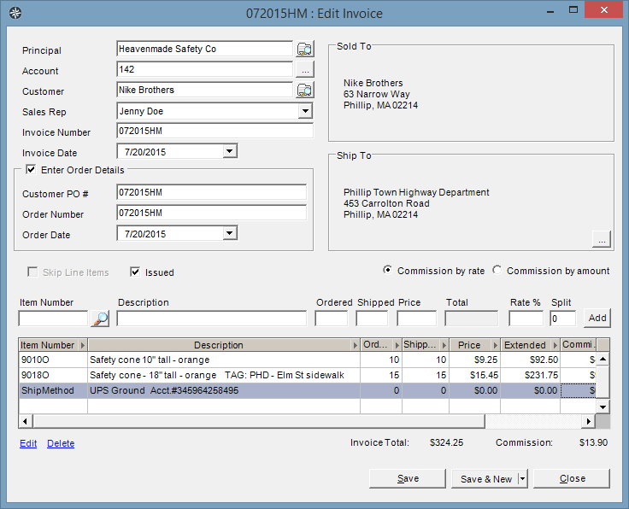
Task: Maximize the Edit Invoice window
Action: (x=573, y=10)
